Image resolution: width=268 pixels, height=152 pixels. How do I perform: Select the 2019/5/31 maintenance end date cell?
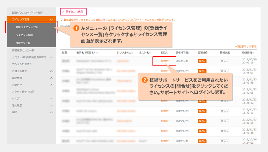pos(182,141)
